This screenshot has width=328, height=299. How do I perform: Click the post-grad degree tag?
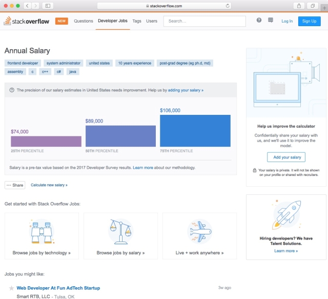185,63
